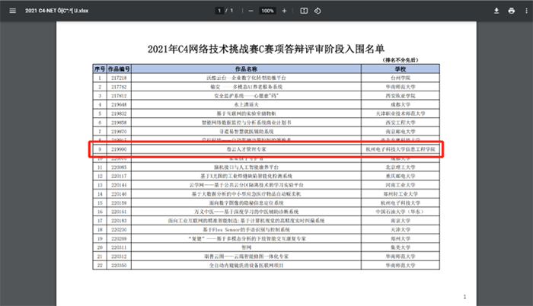Click work number cell '220117'
The height and width of the screenshot is (306, 533).
click(x=119, y=176)
